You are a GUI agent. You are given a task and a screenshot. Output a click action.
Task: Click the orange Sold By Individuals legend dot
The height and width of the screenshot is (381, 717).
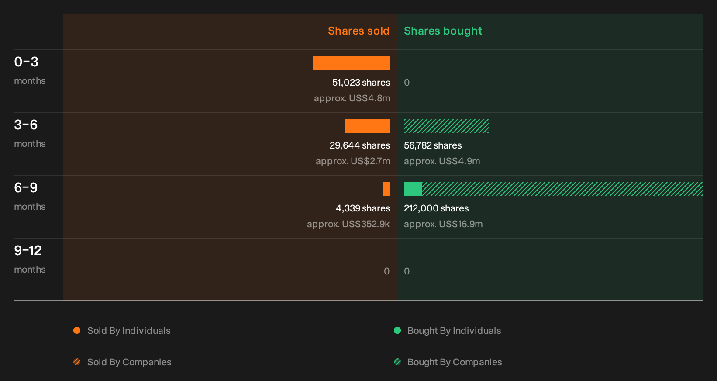tap(77, 330)
